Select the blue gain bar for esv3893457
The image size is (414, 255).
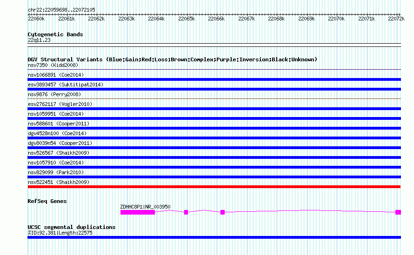click(214, 89)
